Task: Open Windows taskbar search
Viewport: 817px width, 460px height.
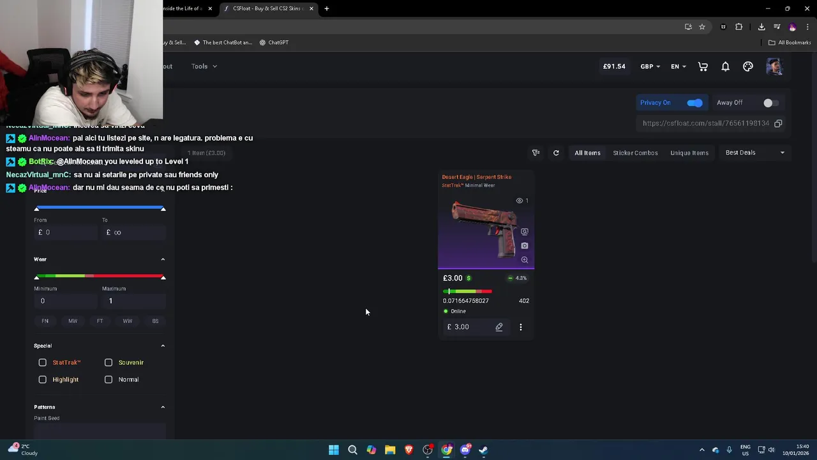Action: click(x=352, y=450)
